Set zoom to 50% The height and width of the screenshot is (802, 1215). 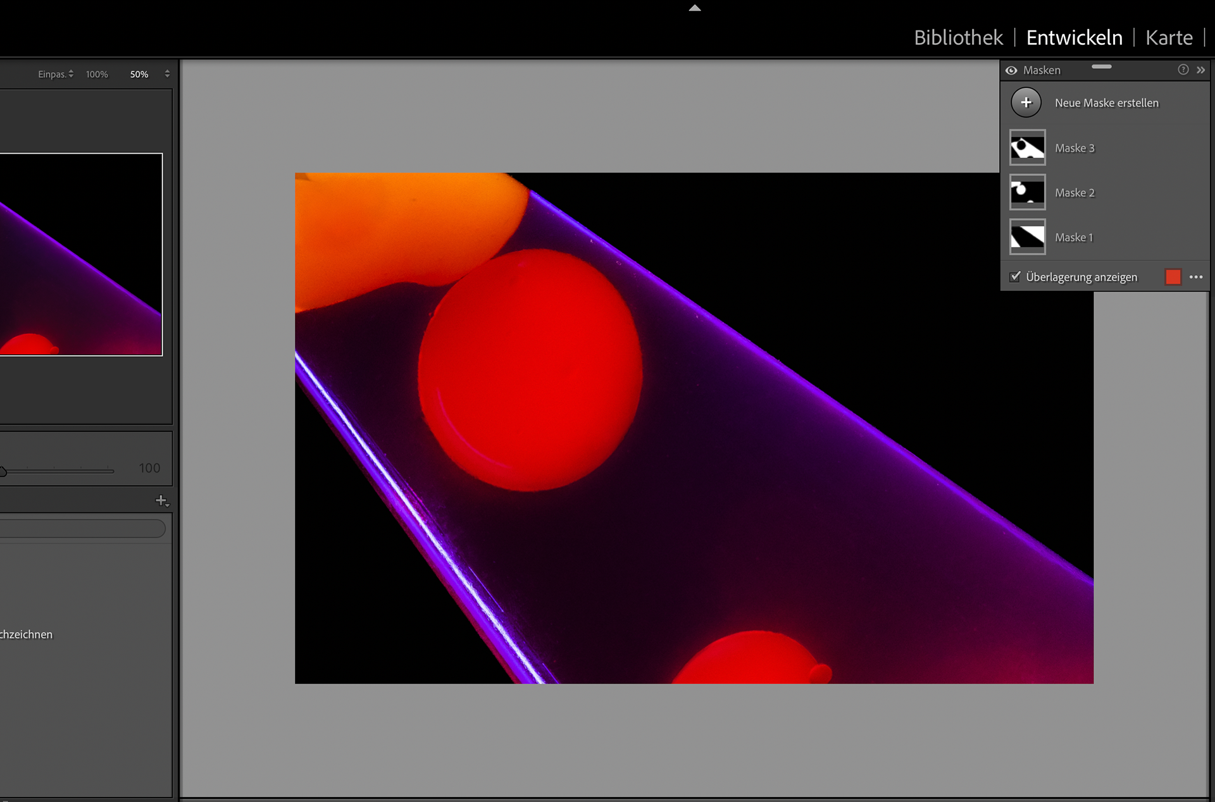(x=139, y=74)
